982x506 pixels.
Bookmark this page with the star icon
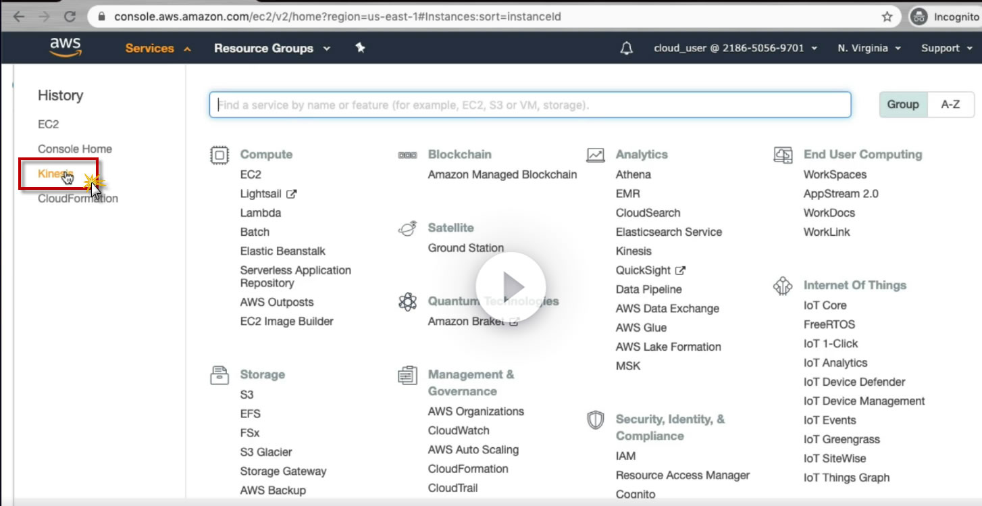(x=887, y=17)
